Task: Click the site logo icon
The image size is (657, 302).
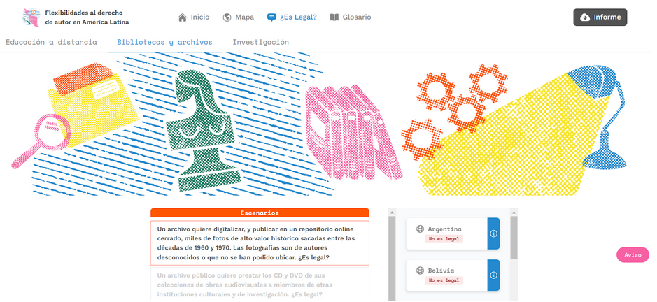Action: 31,17
